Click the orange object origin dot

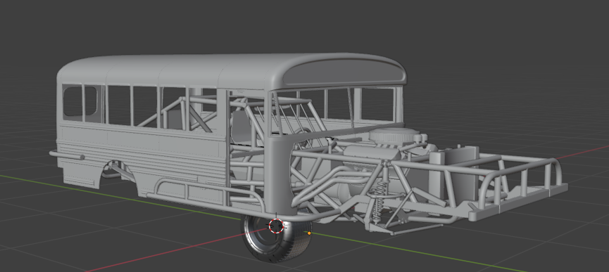coord(309,233)
